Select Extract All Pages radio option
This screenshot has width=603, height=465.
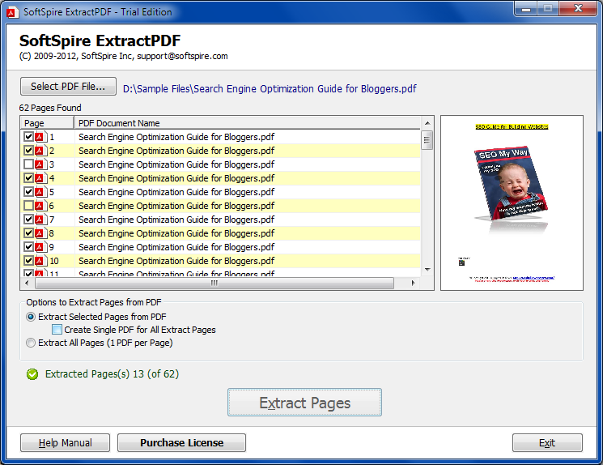(31, 343)
